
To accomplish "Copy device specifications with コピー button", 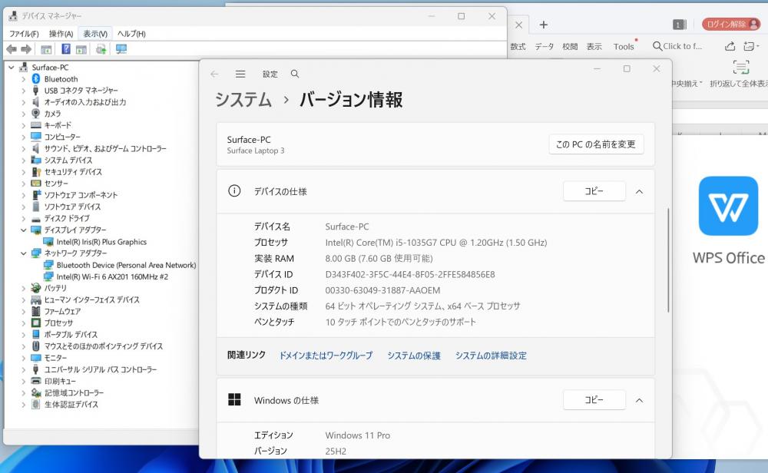I will pyautogui.click(x=594, y=191).
